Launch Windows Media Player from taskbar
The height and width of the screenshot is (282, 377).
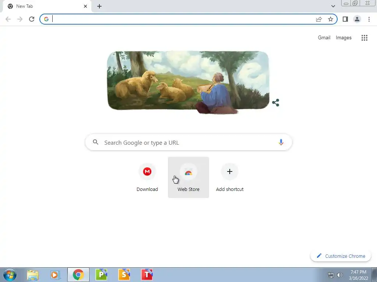click(55, 275)
